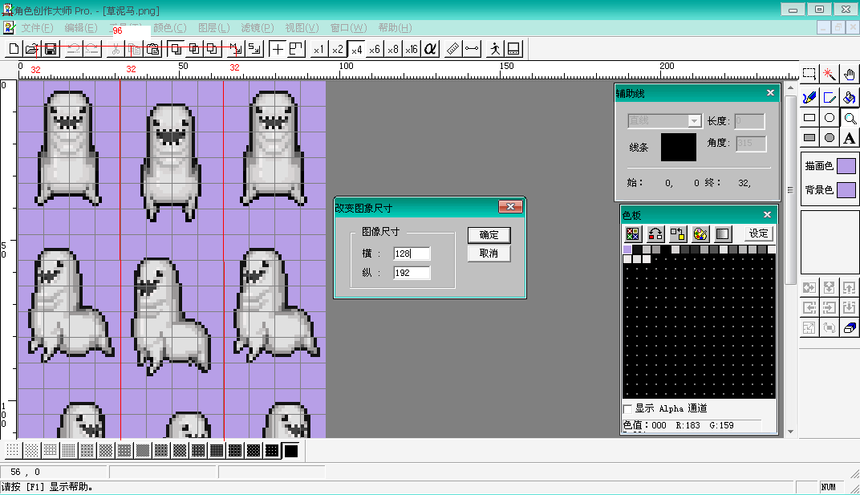This screenshot has height=495, width=860.
Task: Choose the paint bucket fill tool
Action: click(850, 98)
